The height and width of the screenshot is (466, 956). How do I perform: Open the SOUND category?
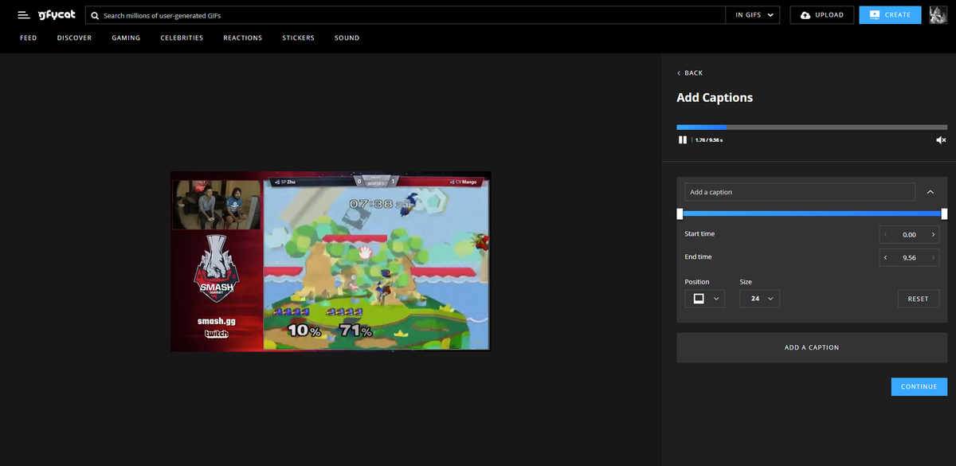click(x=347, y=37)
